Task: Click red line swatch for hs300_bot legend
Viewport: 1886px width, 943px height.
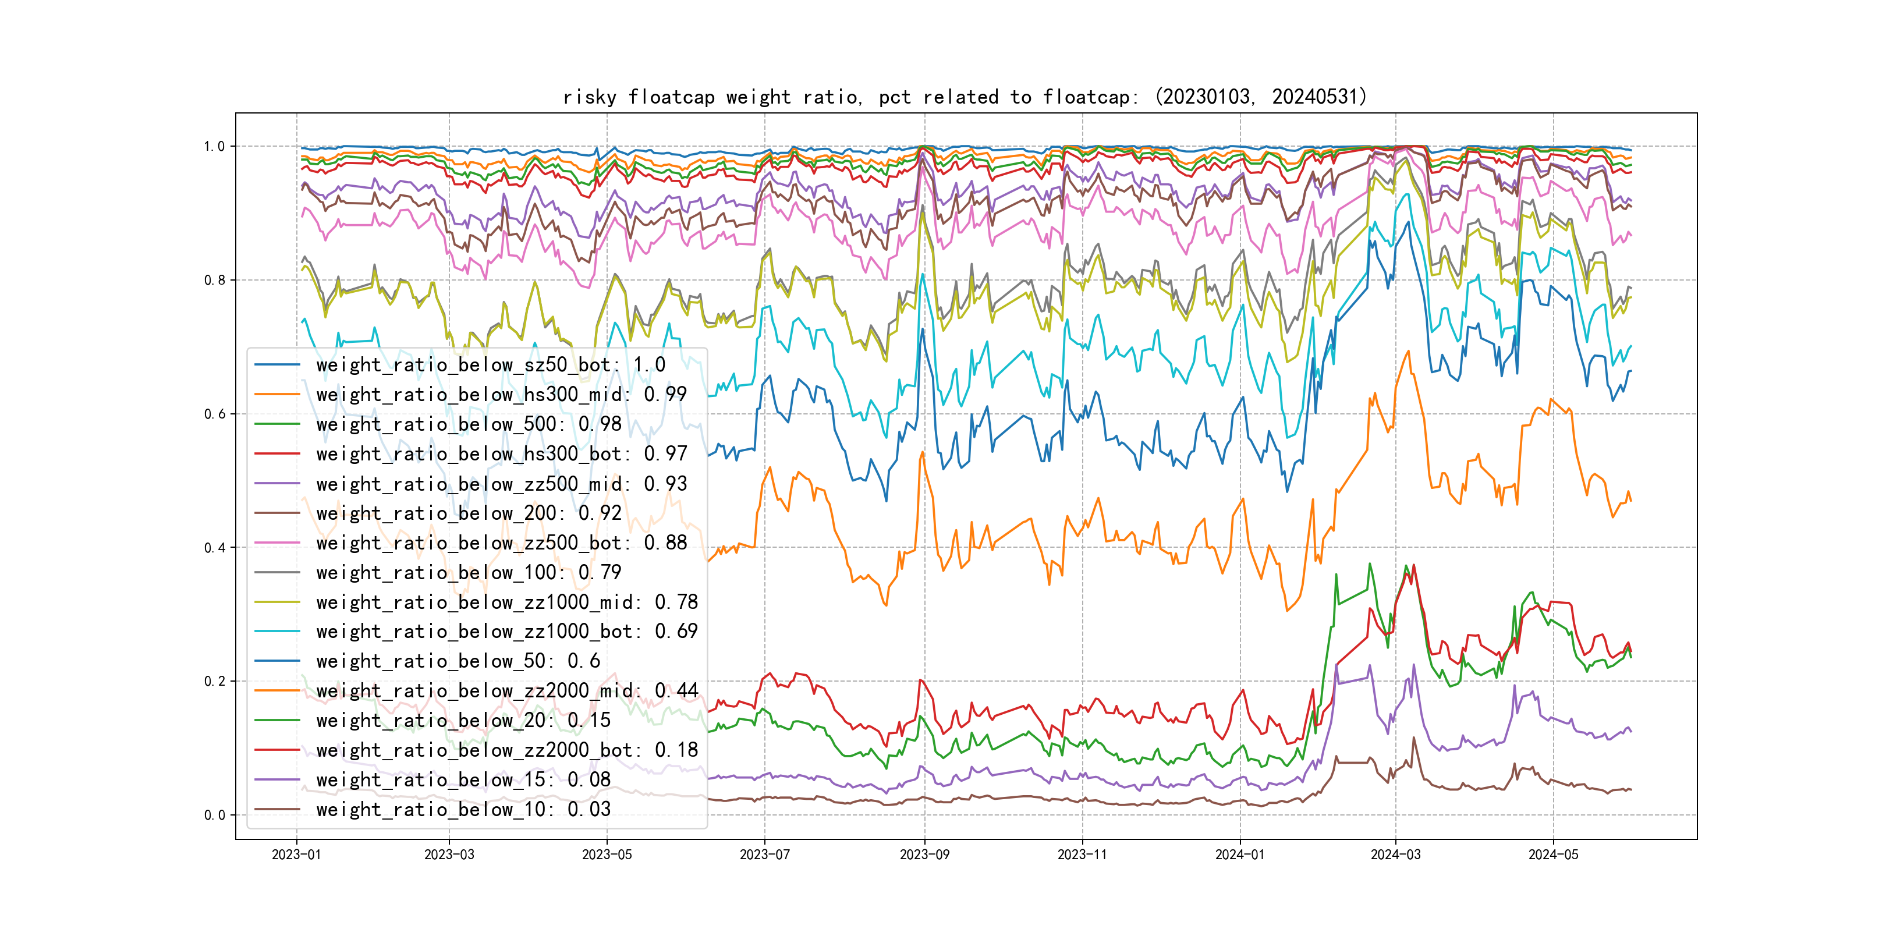Action: (276, 454)
